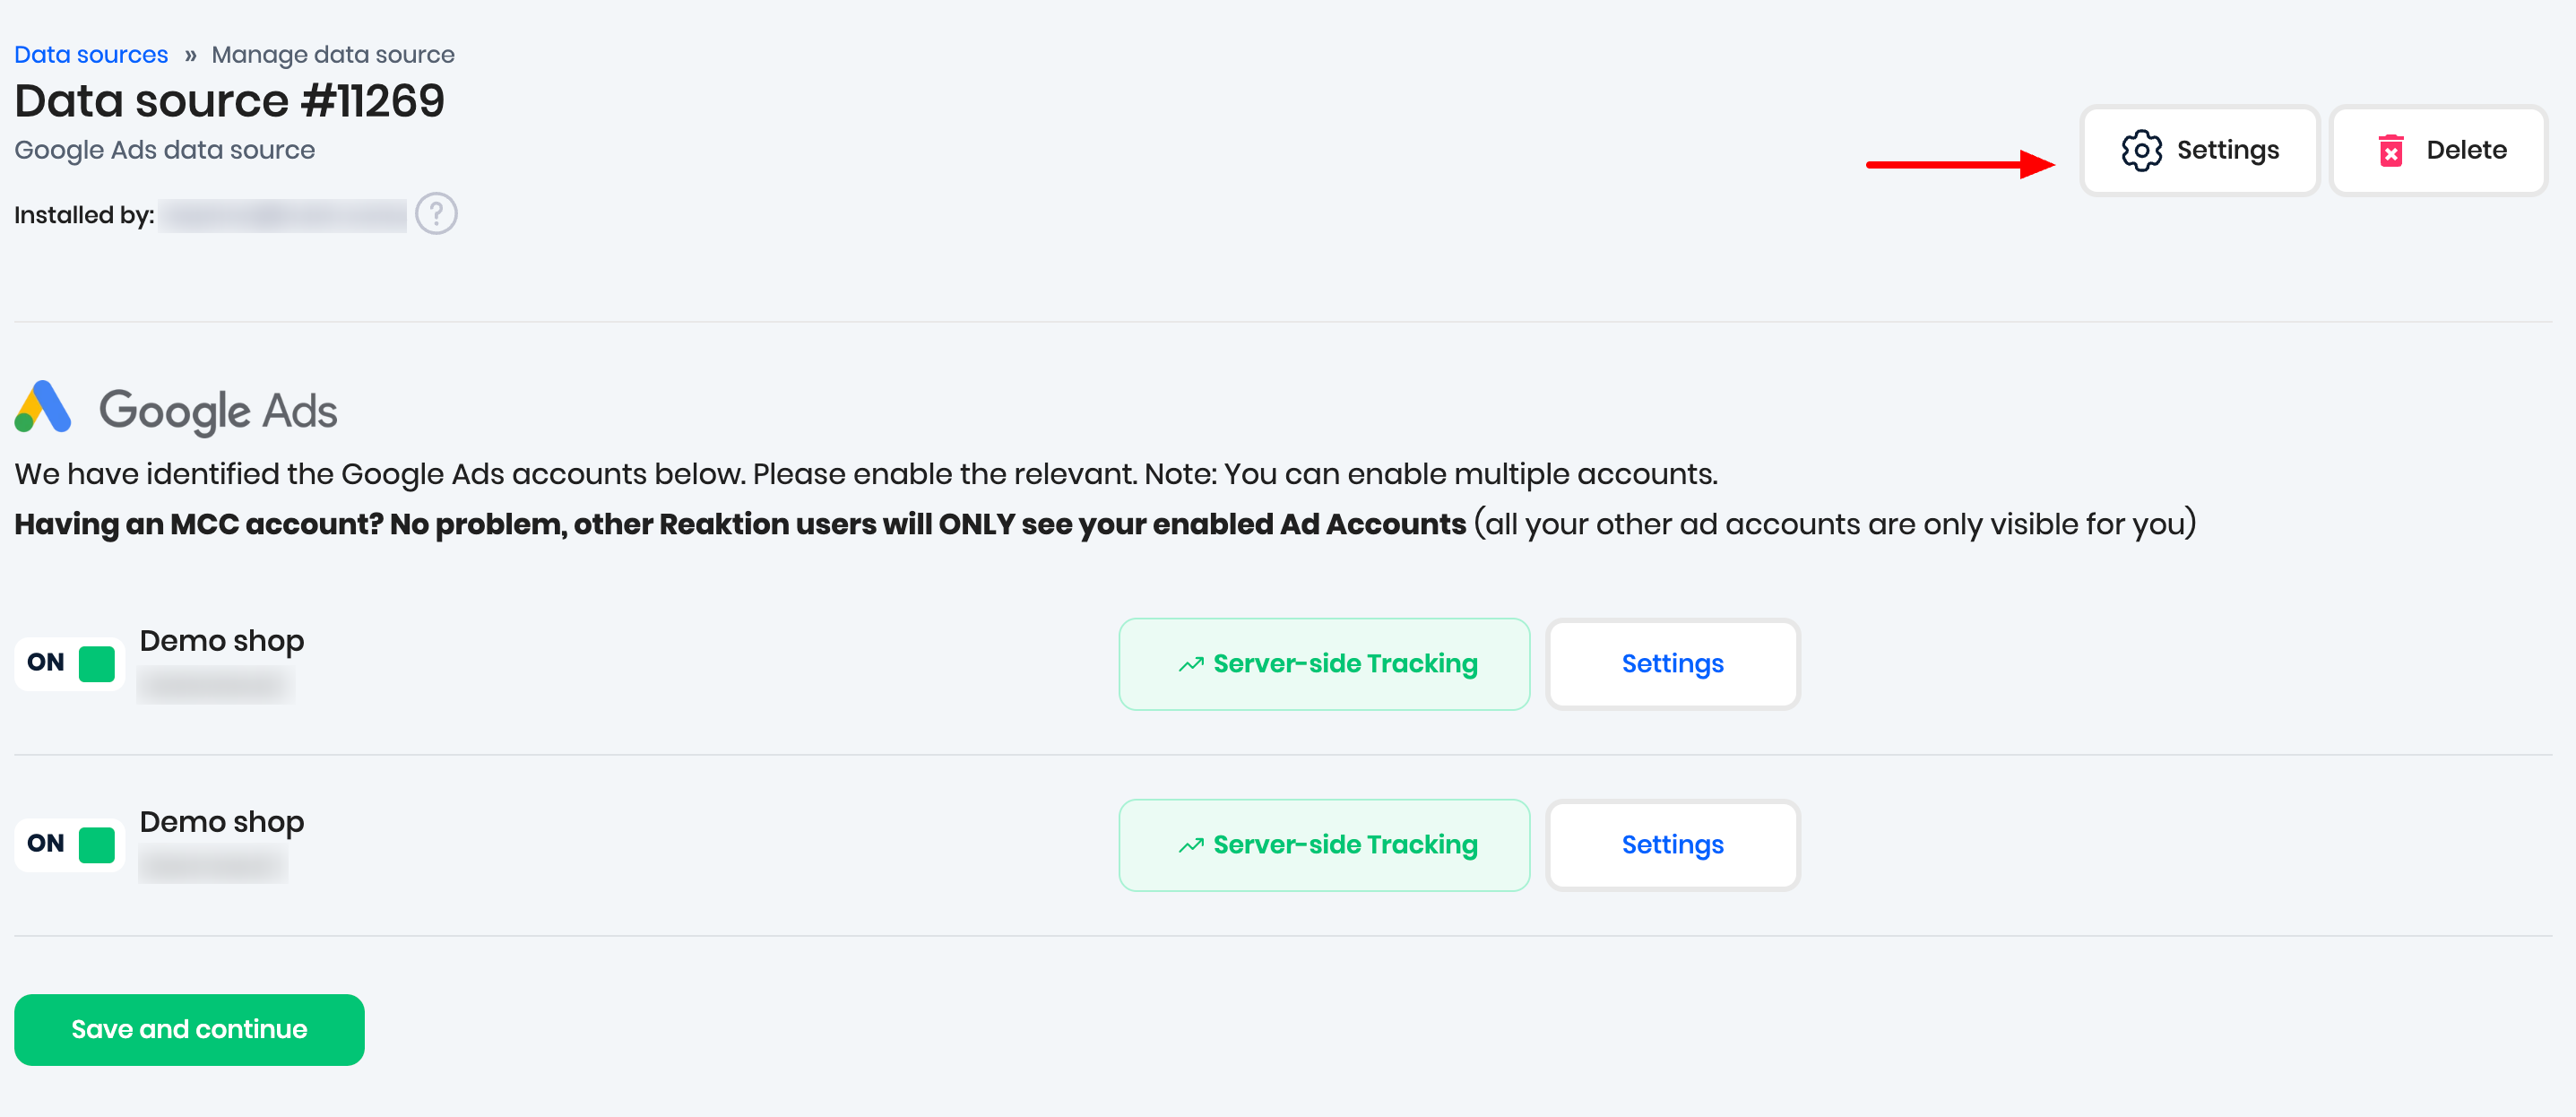Click the Google Ads wordmark text

(x=218, y=411)
